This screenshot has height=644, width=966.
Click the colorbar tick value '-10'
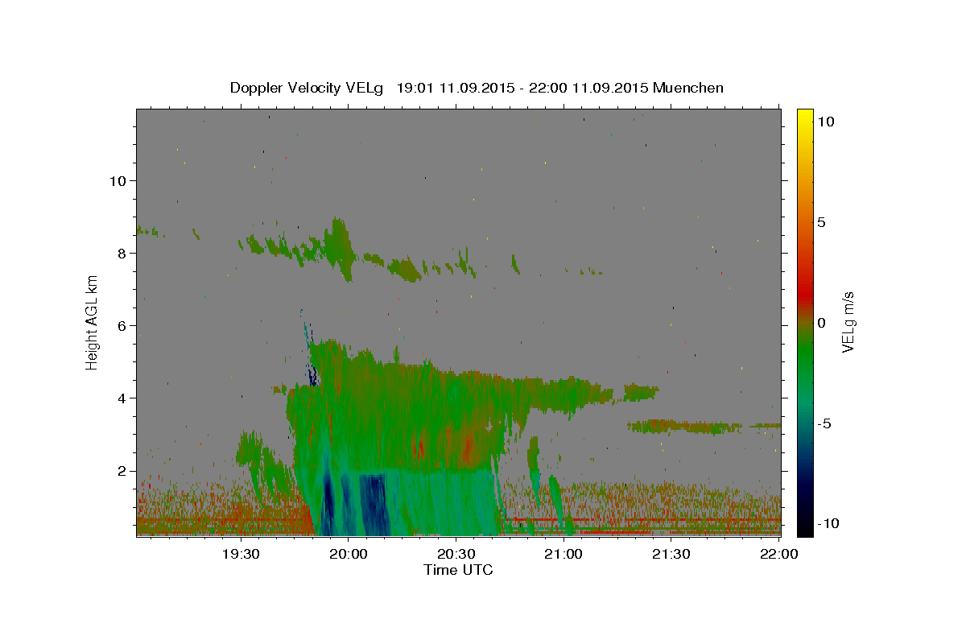(x=828, y=523)
